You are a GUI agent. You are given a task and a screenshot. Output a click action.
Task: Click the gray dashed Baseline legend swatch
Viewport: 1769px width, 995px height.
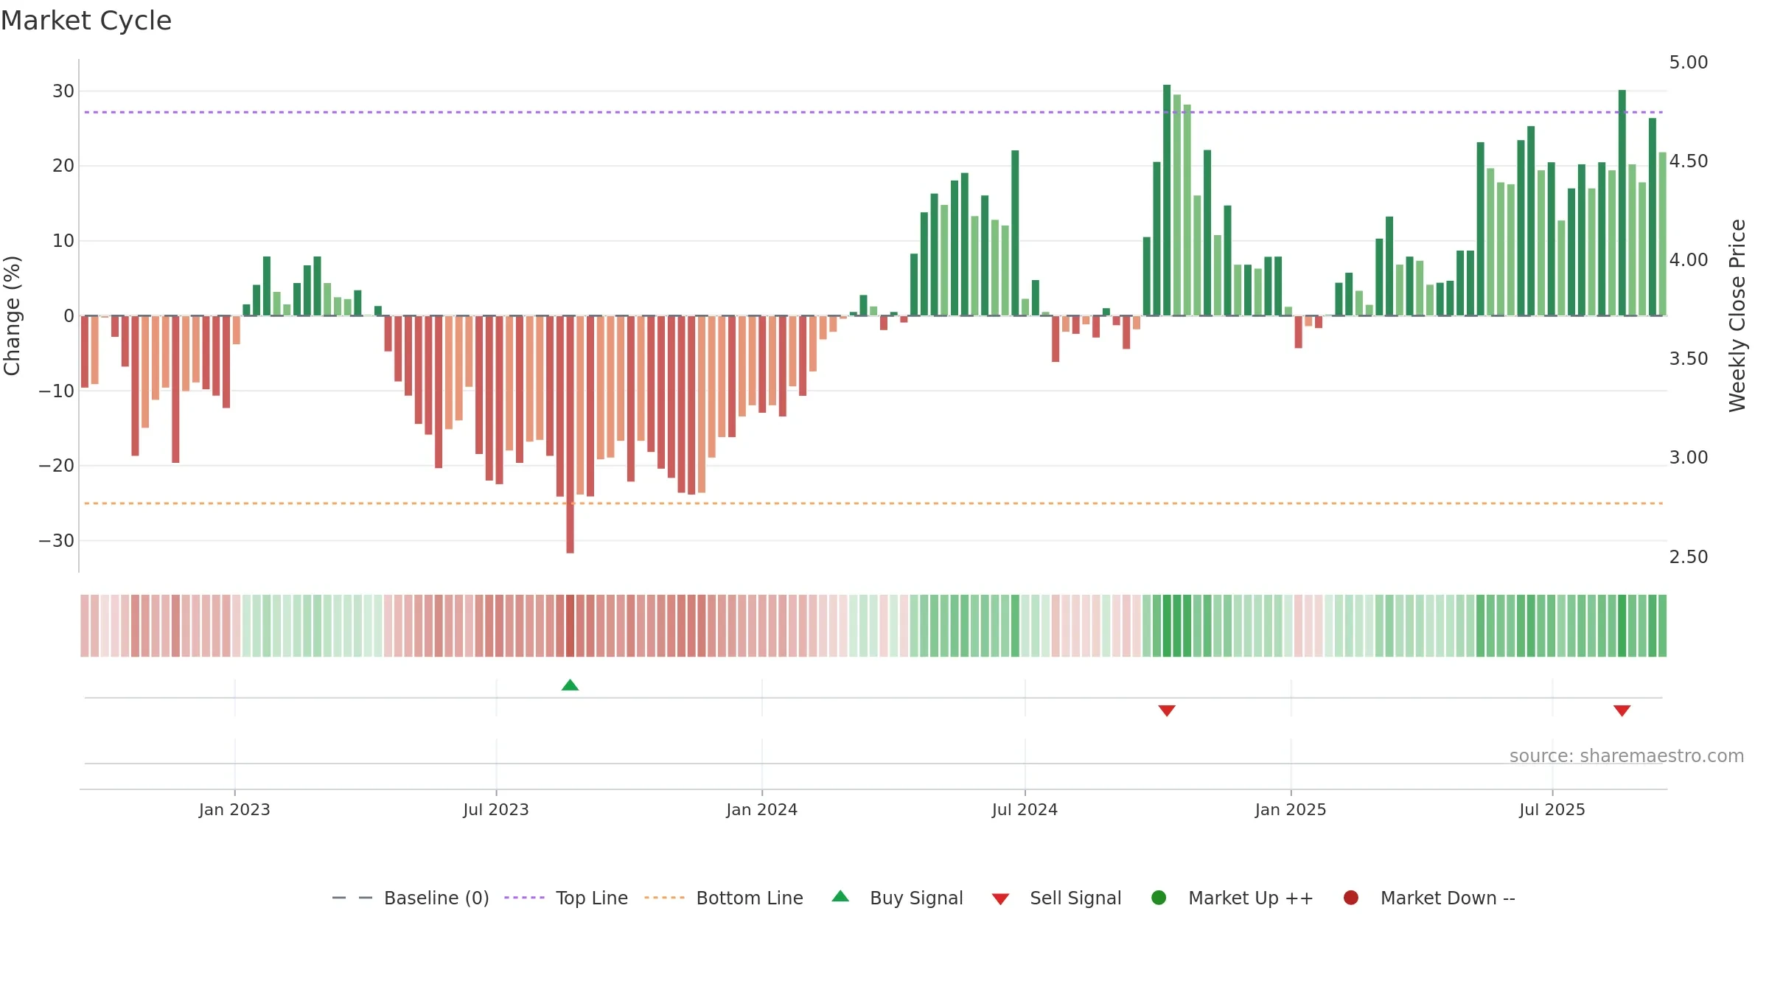(352, 898)
